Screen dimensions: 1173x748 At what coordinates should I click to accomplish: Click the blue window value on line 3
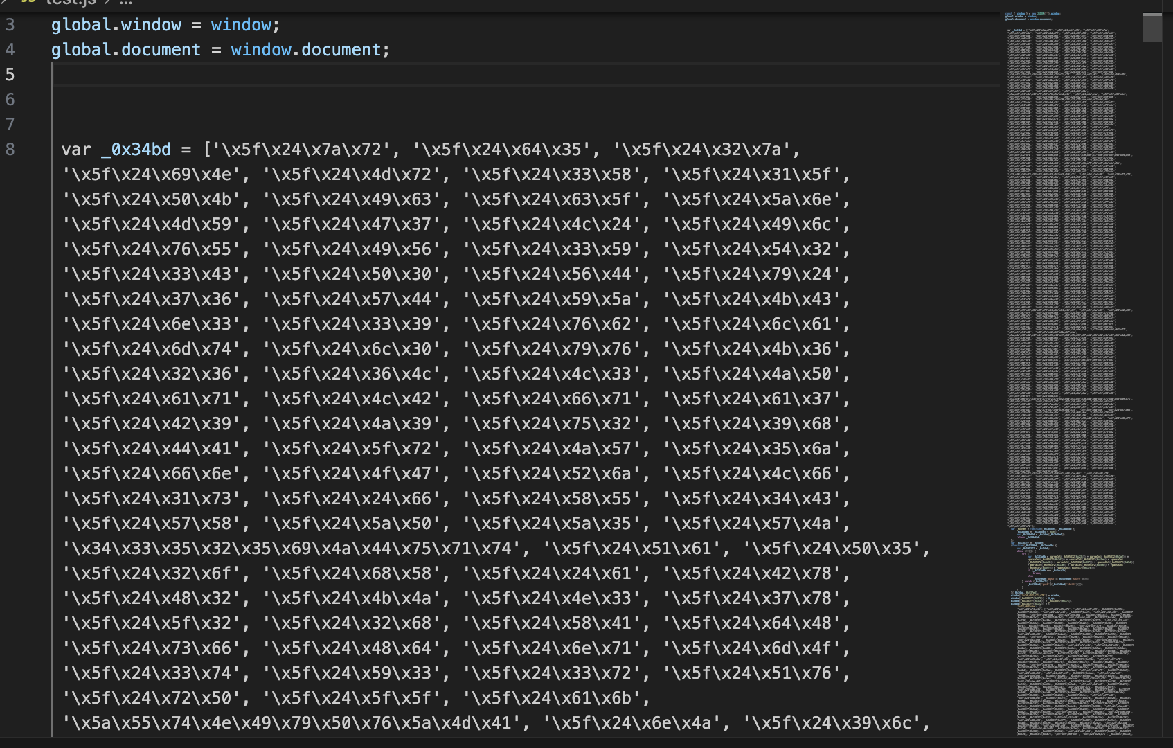tap(240, 25)
